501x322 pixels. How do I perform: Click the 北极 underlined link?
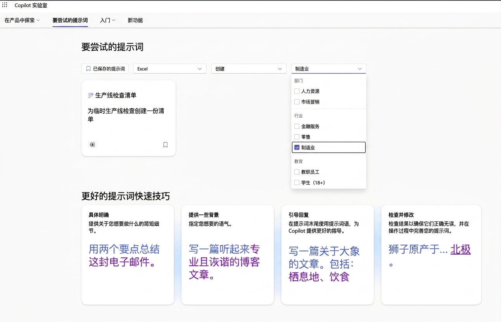point(460,250)
